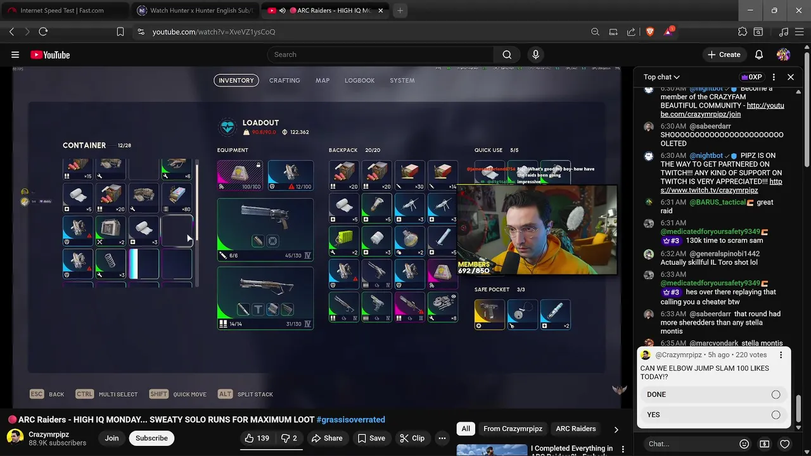Open Brave Shields lion icon

(649, 32)
